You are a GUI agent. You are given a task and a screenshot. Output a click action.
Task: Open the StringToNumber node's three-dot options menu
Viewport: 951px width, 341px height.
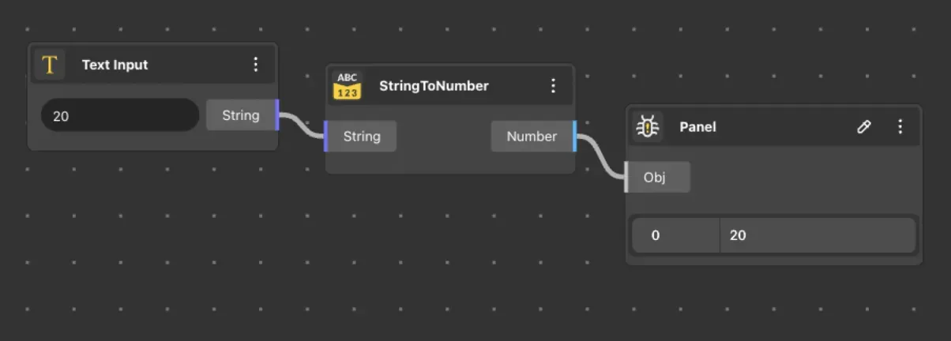(553, 85)
